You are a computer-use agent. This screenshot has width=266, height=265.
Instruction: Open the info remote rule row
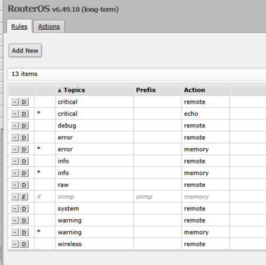point(137,161)
